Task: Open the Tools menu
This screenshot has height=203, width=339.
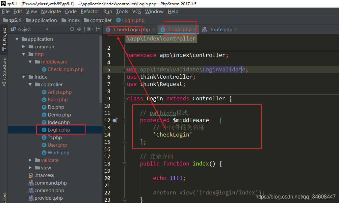Action: coord(122,12)
